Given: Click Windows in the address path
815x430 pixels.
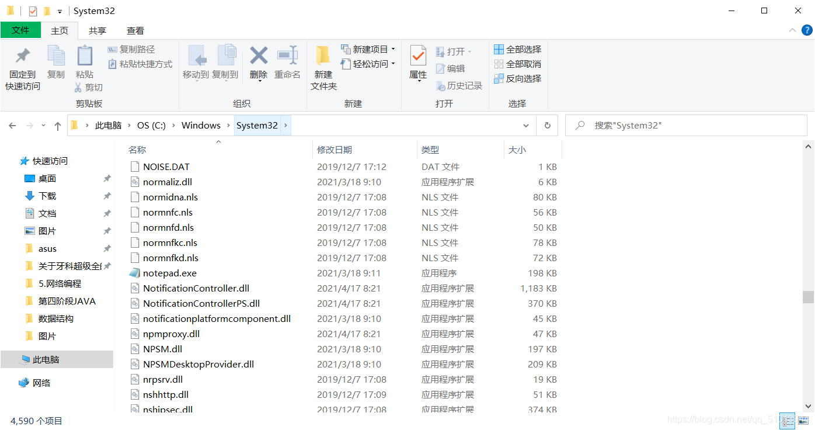Looking at the screenshot, I should point(201,125).
